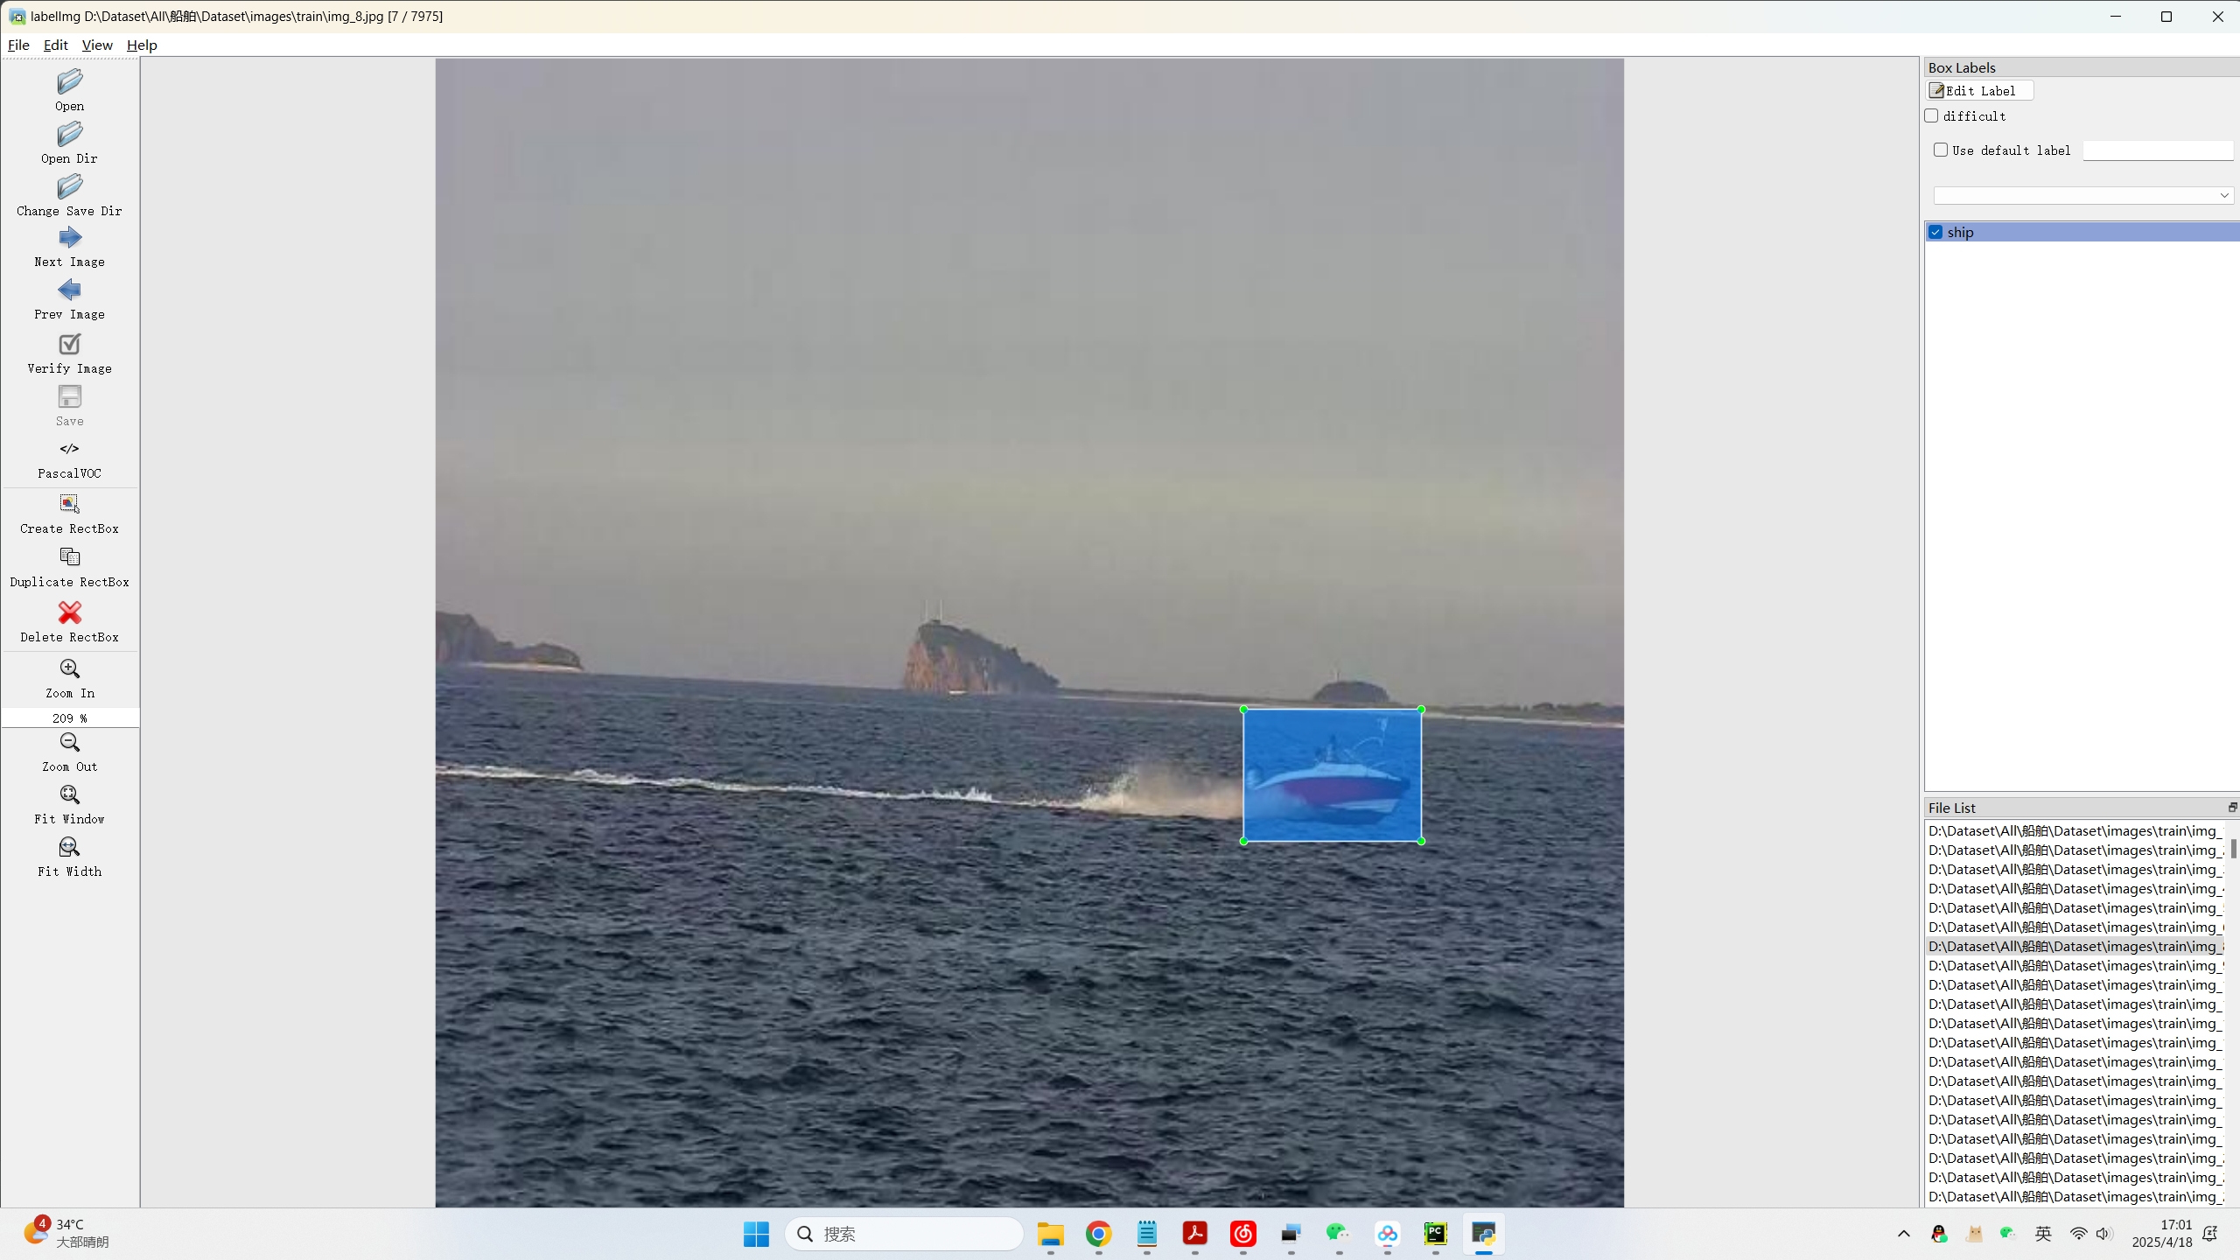Go back to Prev Image
Image resolution: width=2240 pixels, height=1260 pixels.
point(69,290)
